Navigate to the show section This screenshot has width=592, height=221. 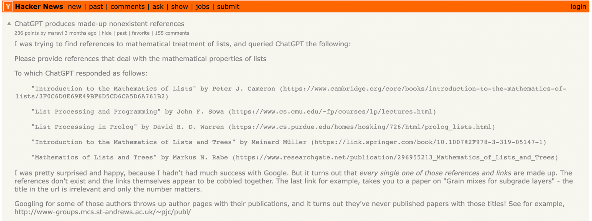tap(179, 6)
